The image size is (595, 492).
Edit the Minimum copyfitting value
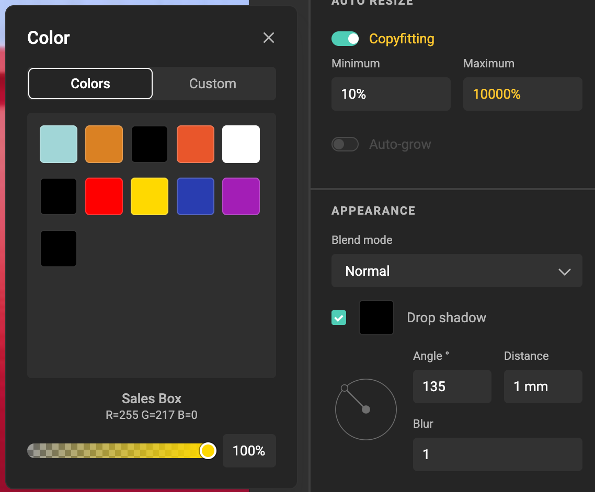[x=391, y=94]
